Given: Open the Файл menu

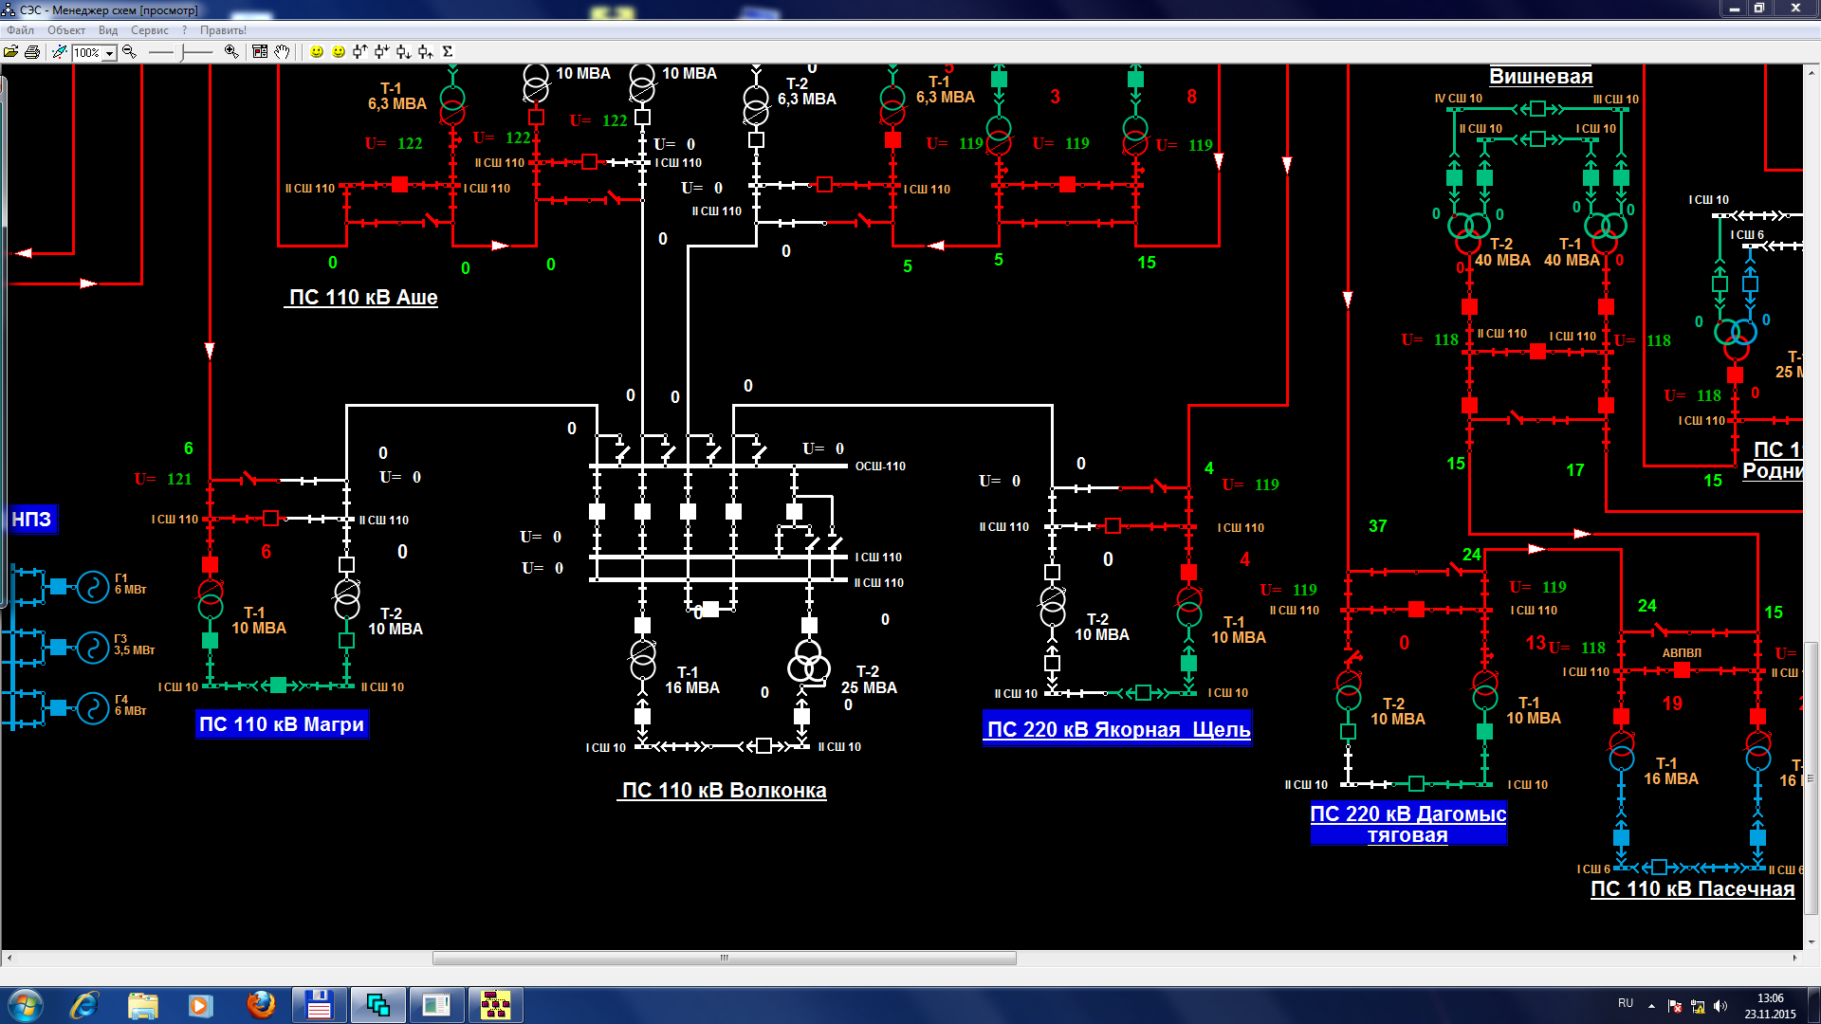Looking at the screenshot, I should coord(20,30).
